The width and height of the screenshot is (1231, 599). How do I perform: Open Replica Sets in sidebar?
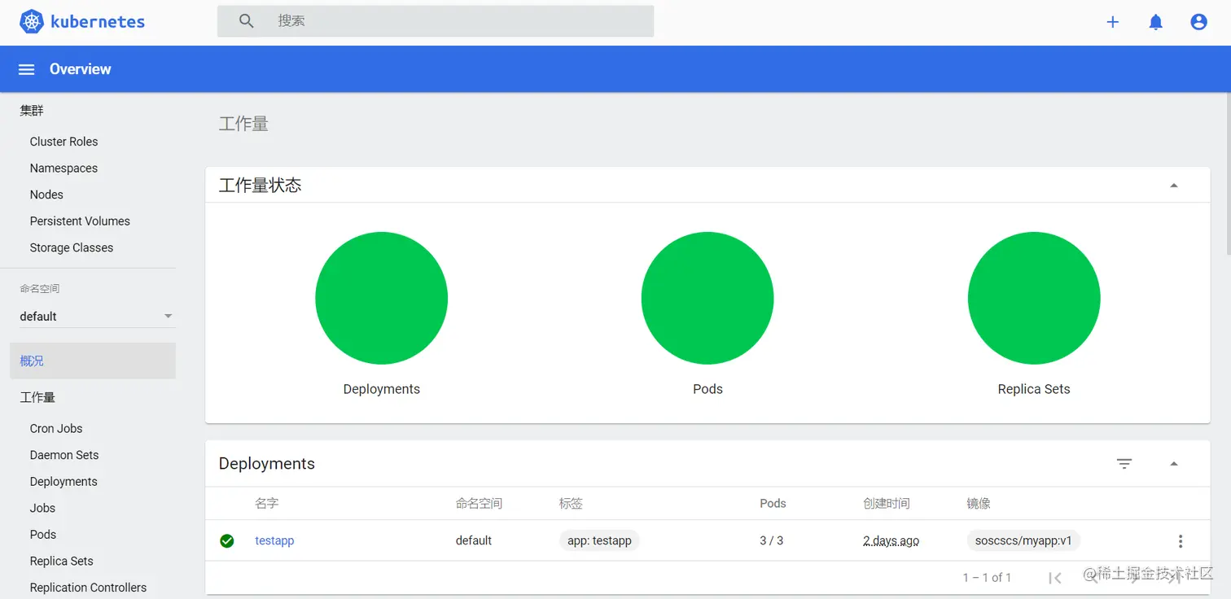(x=62, y=561)
